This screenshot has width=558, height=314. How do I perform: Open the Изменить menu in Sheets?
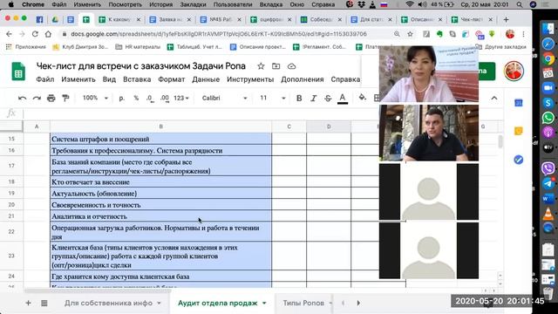(78, 79)
